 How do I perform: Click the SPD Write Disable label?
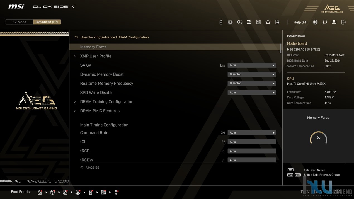(x=97, y=93)
